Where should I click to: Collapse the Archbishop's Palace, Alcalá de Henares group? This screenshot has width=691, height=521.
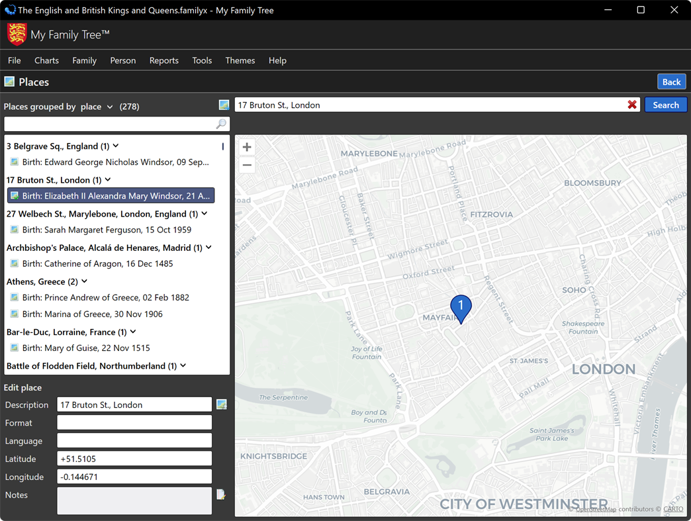[209, 248]
